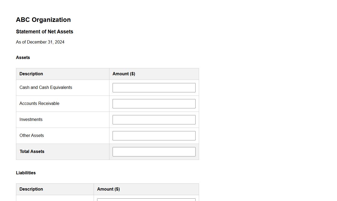Click the Amount ($) header in the Assets table
Viewport: 337px width, 201px height.
click(x=124, y=74)
